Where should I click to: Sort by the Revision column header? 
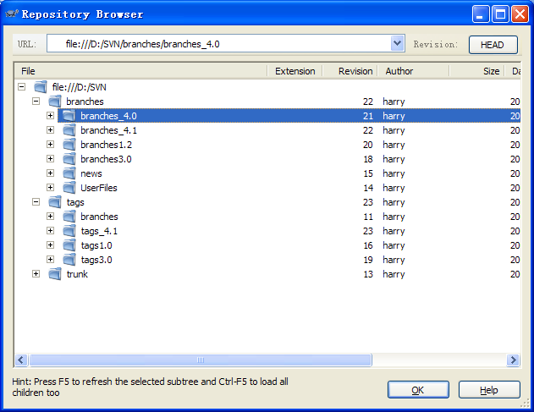point(350,71)
